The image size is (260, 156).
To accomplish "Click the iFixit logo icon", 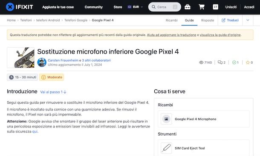I will (10, 7).
